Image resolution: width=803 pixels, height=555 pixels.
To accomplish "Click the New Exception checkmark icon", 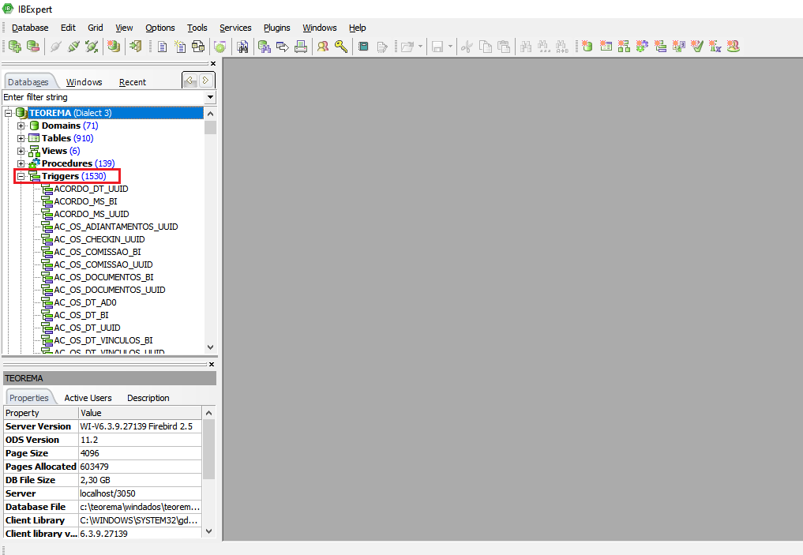I will click(x=697, y=47).
